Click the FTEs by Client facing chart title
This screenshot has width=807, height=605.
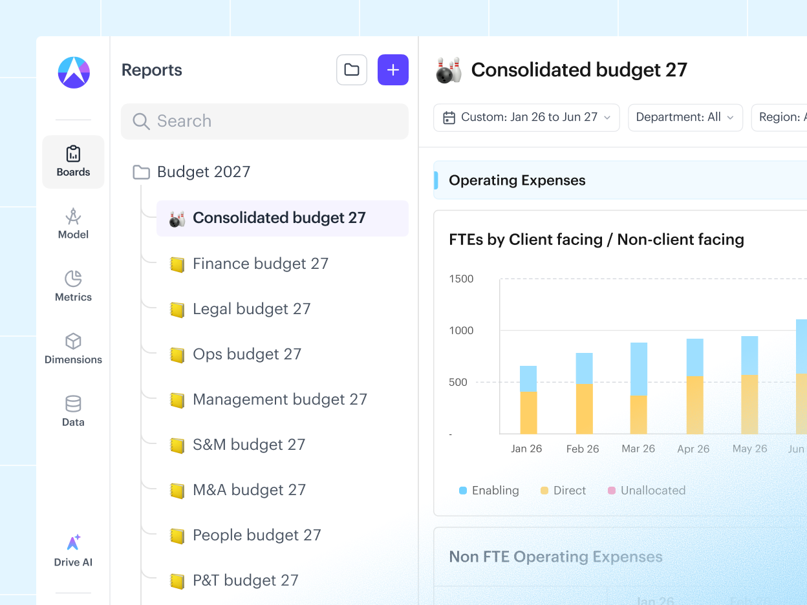click(596, 240)
